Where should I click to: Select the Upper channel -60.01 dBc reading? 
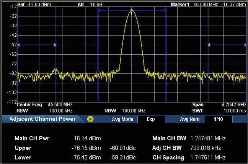tap(123, 148)
